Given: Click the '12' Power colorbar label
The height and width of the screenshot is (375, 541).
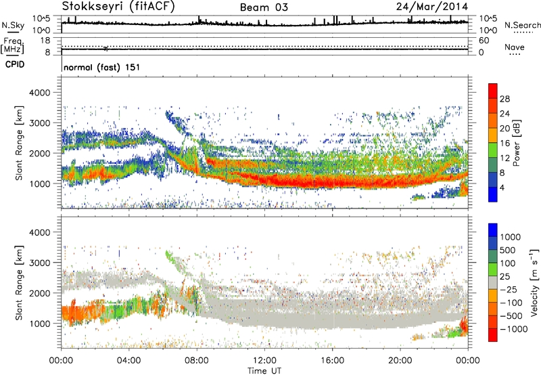Looking at the screenshot, I should [504, 158].
